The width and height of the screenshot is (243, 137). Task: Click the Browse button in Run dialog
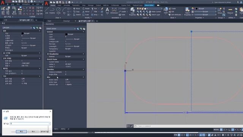click(45, 132)
